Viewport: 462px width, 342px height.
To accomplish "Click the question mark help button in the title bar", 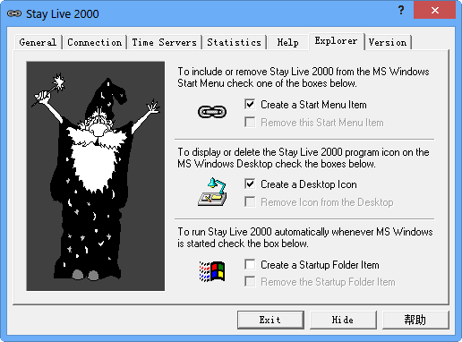I will pyautogui.click(x=401, y=11).
